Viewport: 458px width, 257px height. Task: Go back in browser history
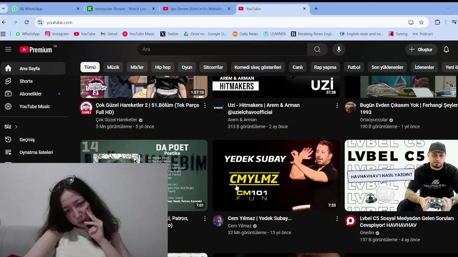[x=4, y=22]
